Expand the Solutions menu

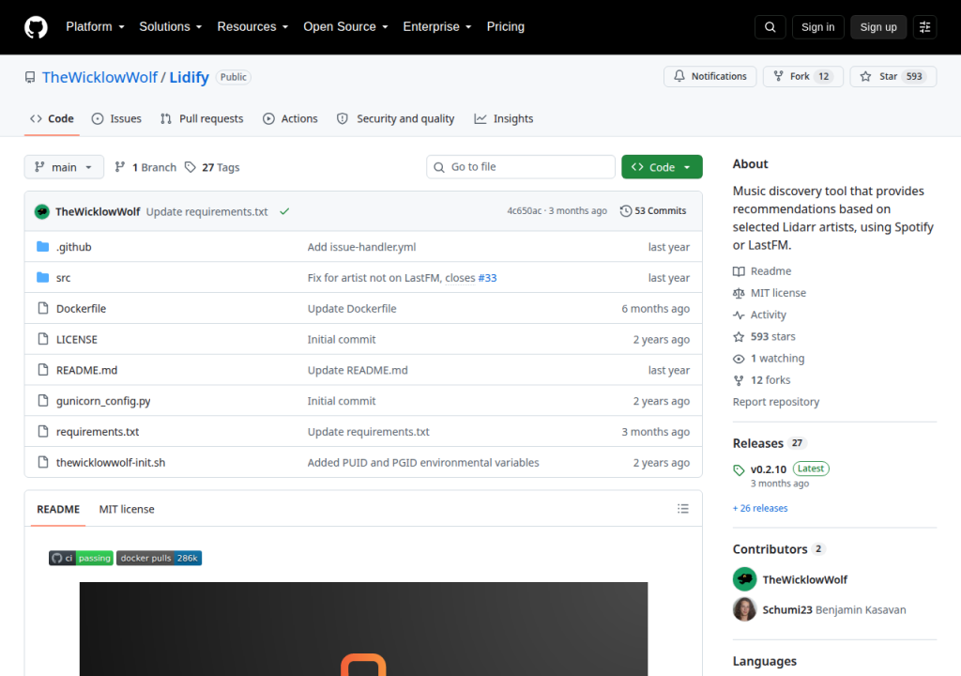point(171,27)
